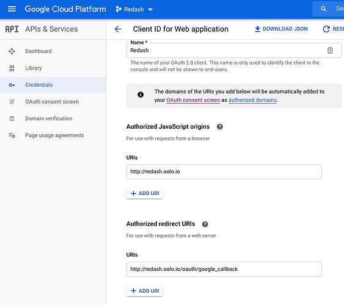This screenshot has width=344, height=305.
Task: Click the Download JSON button
Action: tap(281, 29)
